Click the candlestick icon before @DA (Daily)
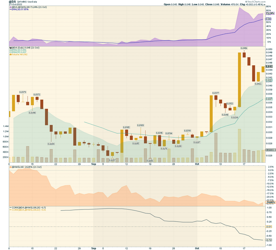 pos(10,48)
